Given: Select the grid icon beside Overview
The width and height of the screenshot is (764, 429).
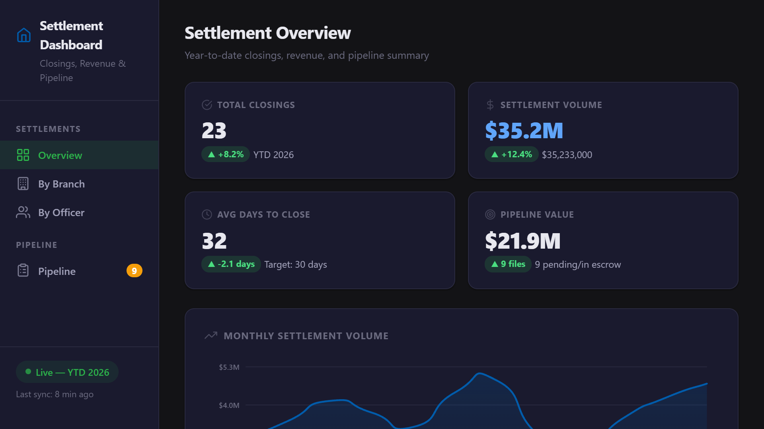Looking at the screenshot, I should click(23, 155).
